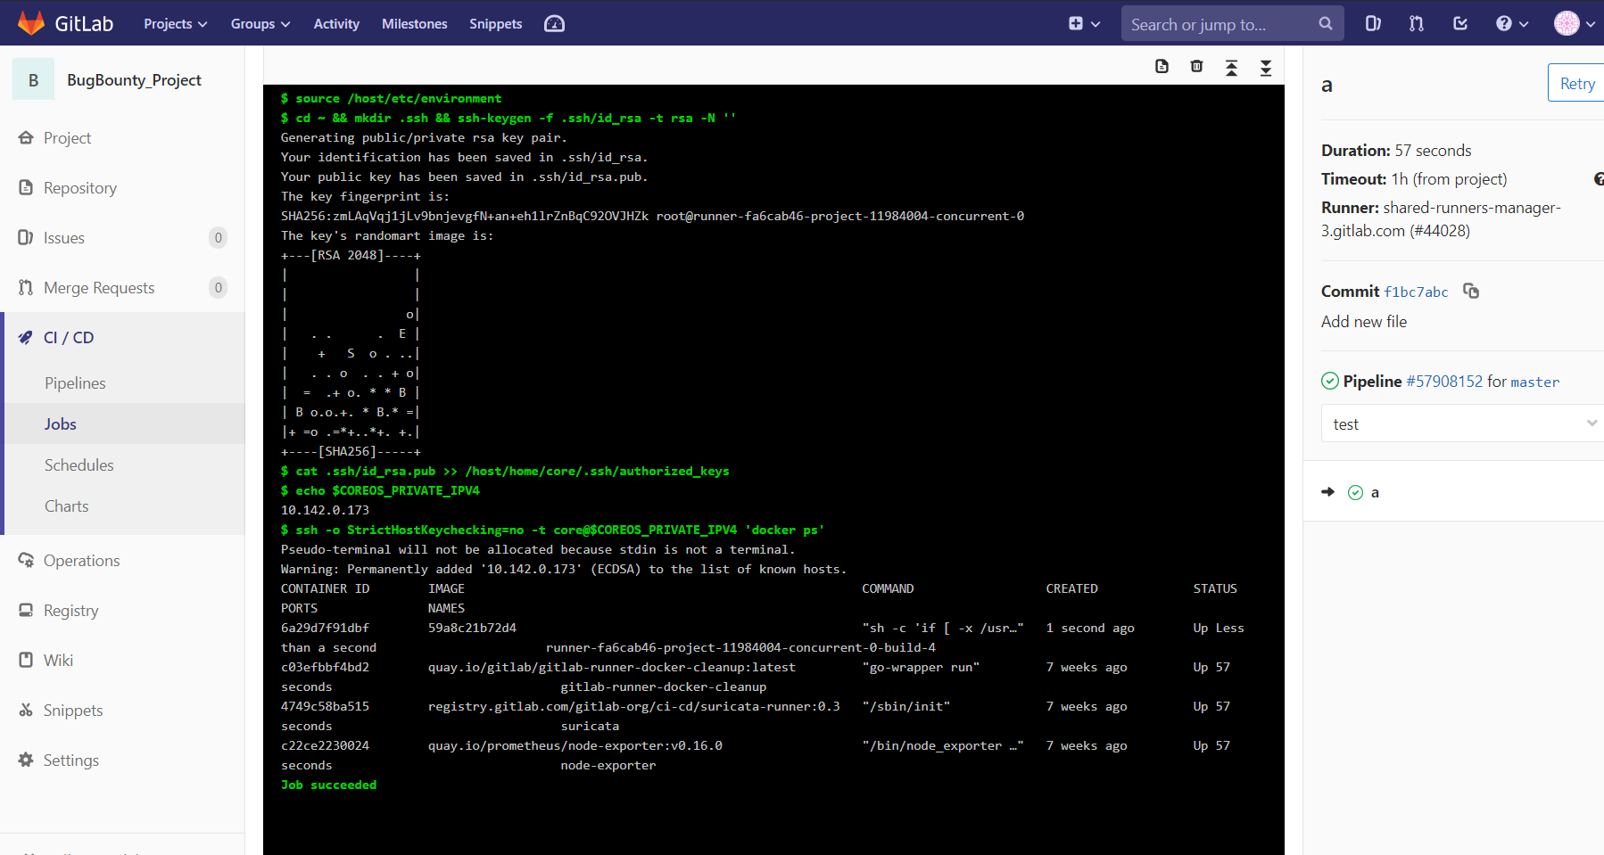
Task: Open the test stage dropdown
Action: 1462,423
